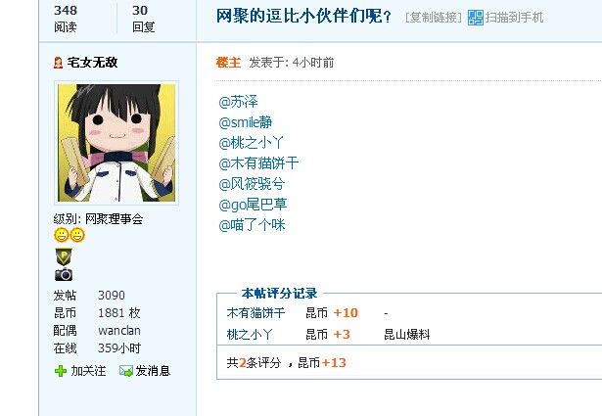This screenshot has height=416, width=602.
Task: Open spouse link wanclan
Action: coord(119,331)
